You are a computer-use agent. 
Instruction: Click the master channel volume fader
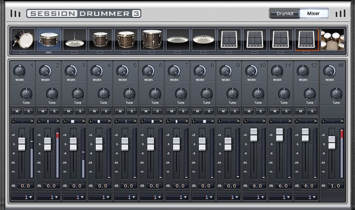coord(332,143)
